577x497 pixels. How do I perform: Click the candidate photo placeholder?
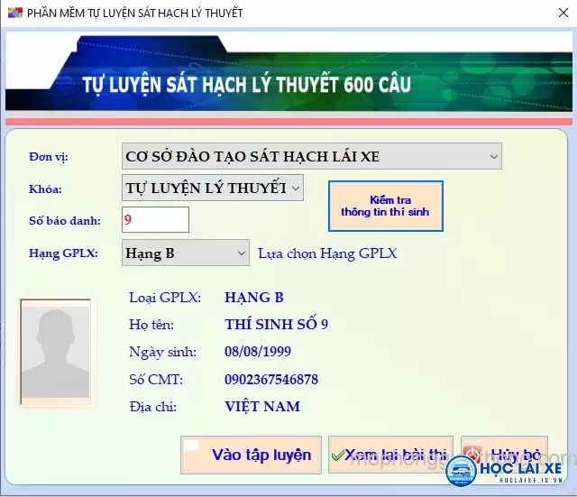(56, 352)
